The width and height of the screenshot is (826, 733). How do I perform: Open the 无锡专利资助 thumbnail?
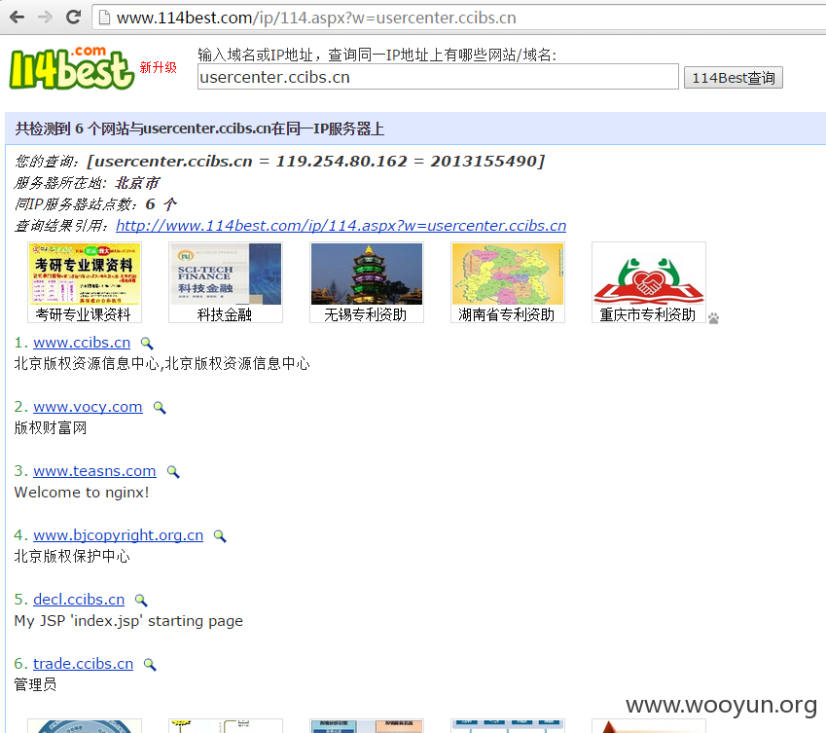coord(367,282)
